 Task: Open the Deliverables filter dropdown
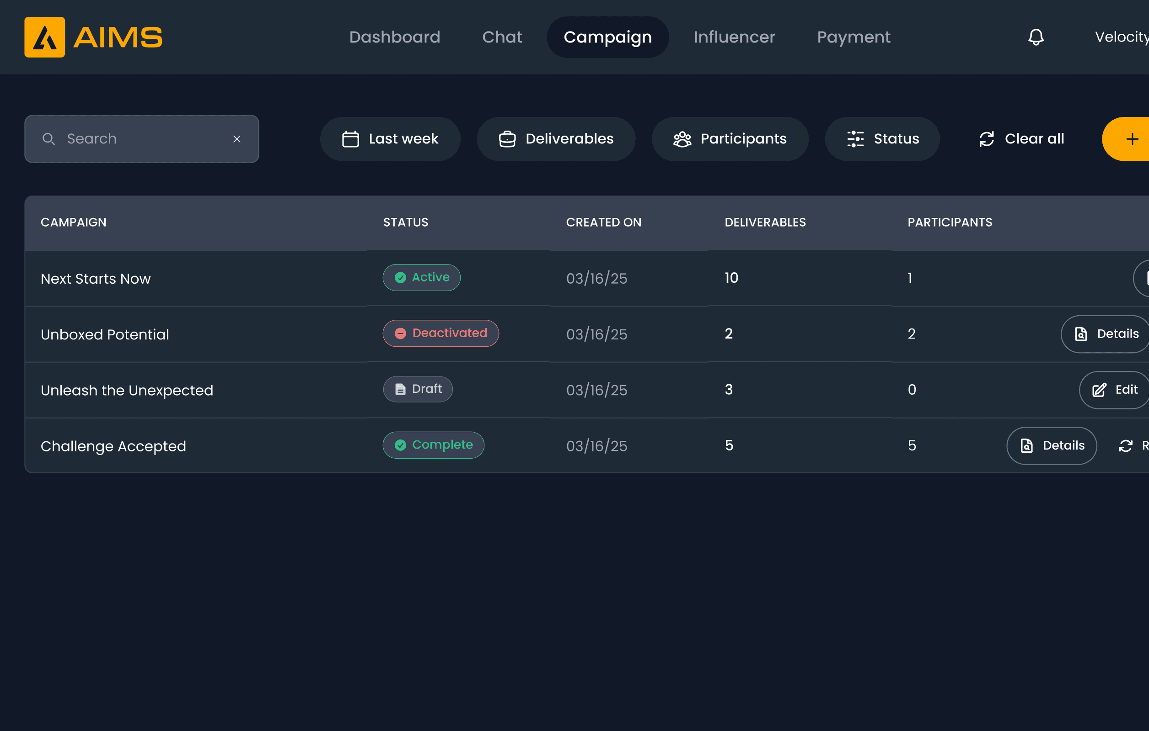click(x=556, y=139)
